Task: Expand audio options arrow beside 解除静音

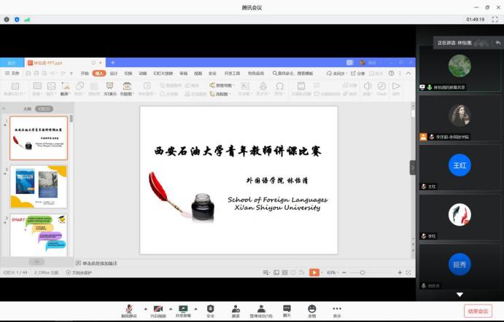Action: click(144, 308)
